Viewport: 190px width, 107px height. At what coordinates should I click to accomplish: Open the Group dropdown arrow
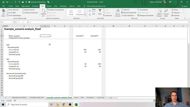179,10
